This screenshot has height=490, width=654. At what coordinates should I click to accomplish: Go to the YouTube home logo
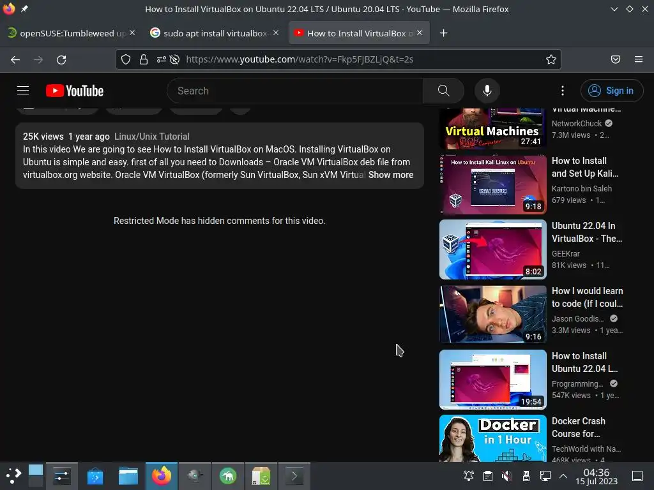coord(75,91)
